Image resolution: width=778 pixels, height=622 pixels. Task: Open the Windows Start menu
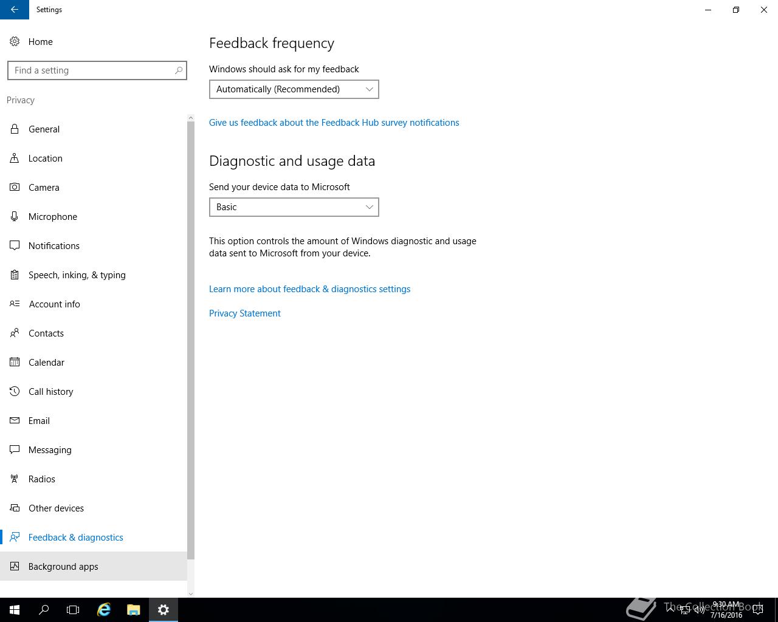click(15, 610)
